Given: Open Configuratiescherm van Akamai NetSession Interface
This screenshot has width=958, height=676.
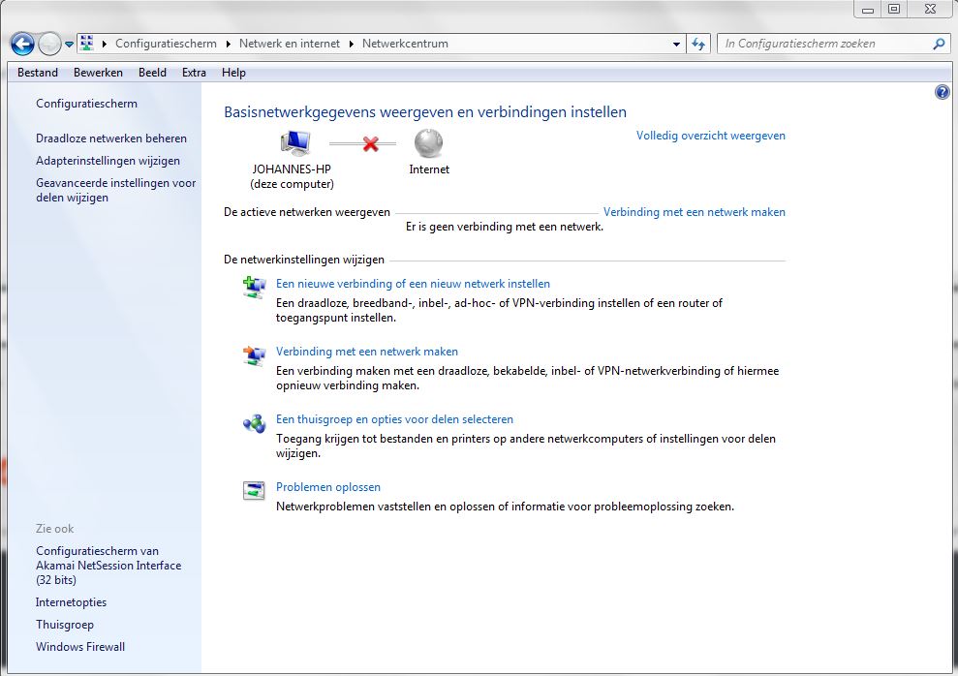Looking at the screenshot, I should tap(108, 566).
